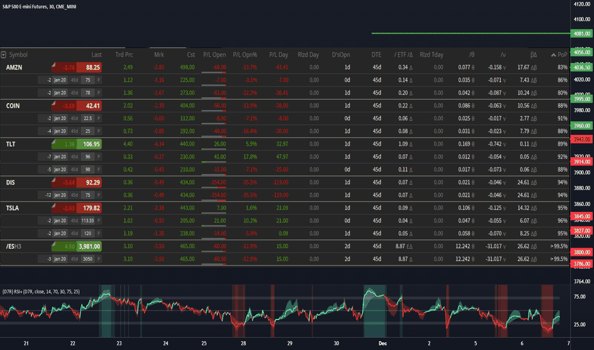The width and height of the screenshot is (594, 350).
Task: Select TLT last price 106.95
Action: click(89, 144)
